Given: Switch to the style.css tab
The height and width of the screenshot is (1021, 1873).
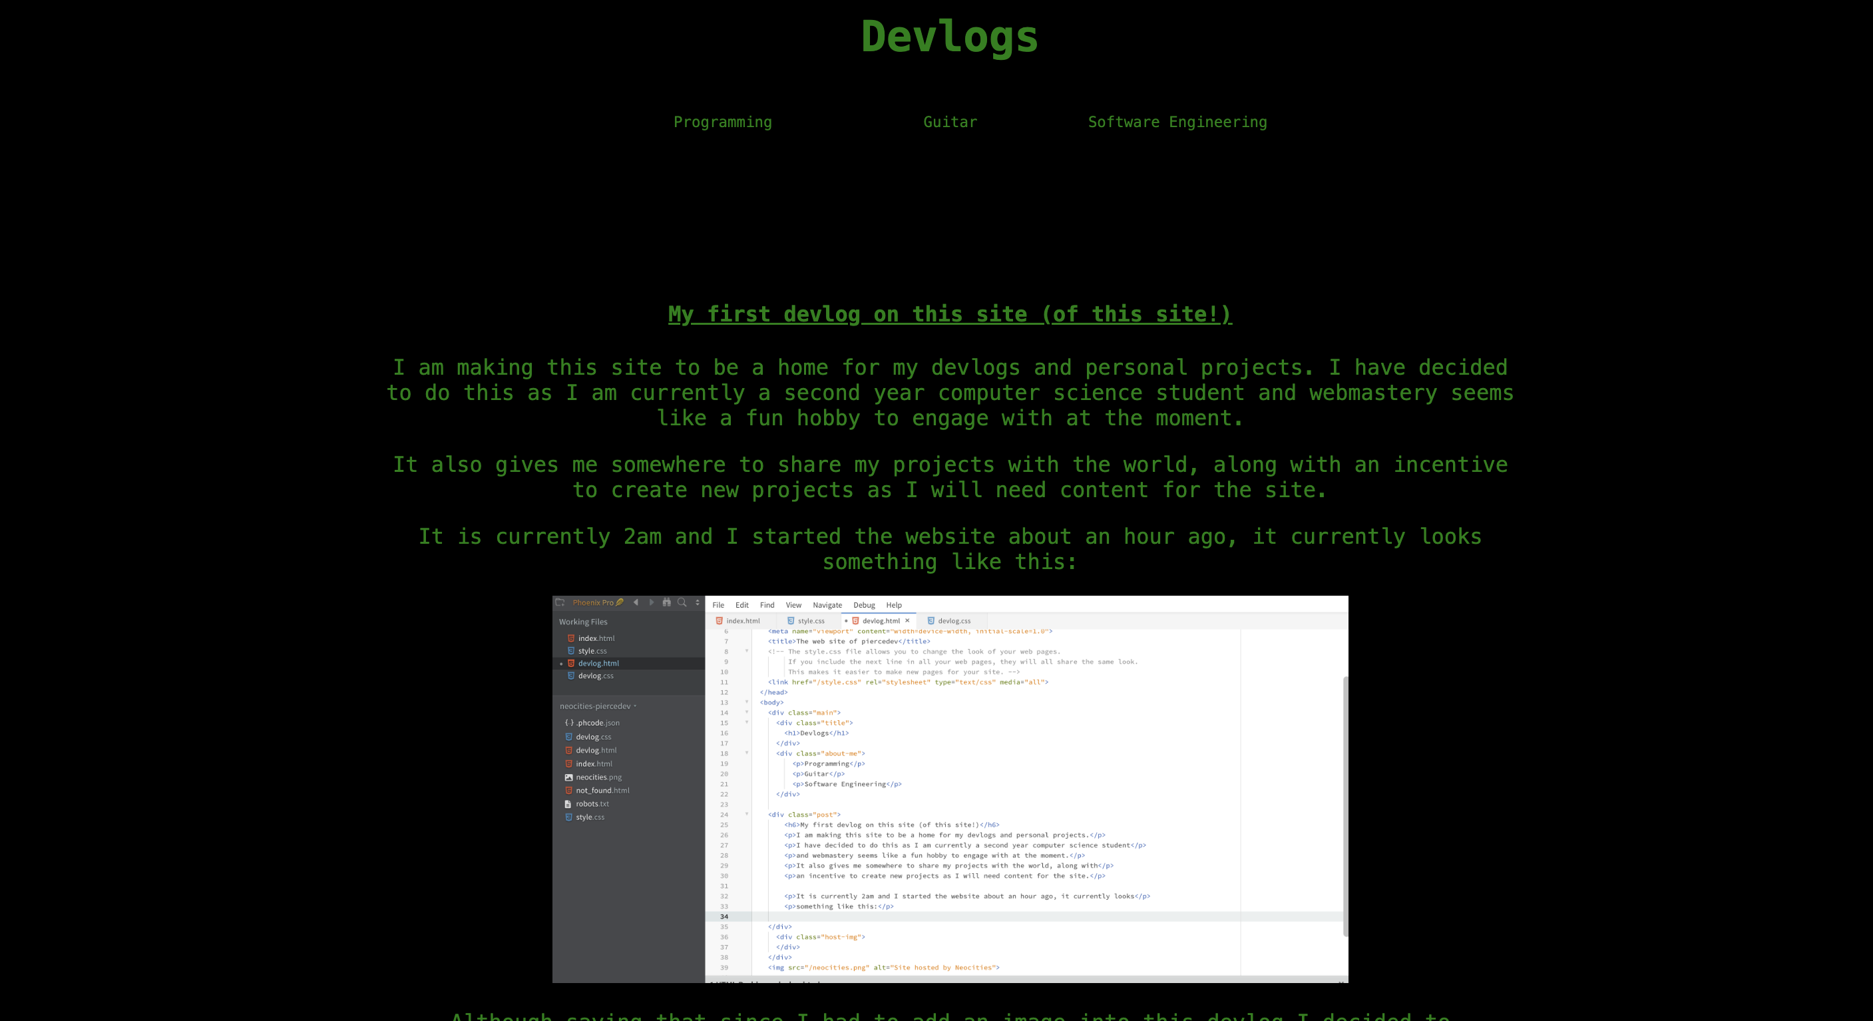Looking at the screenshot, I should pos(811,620).
